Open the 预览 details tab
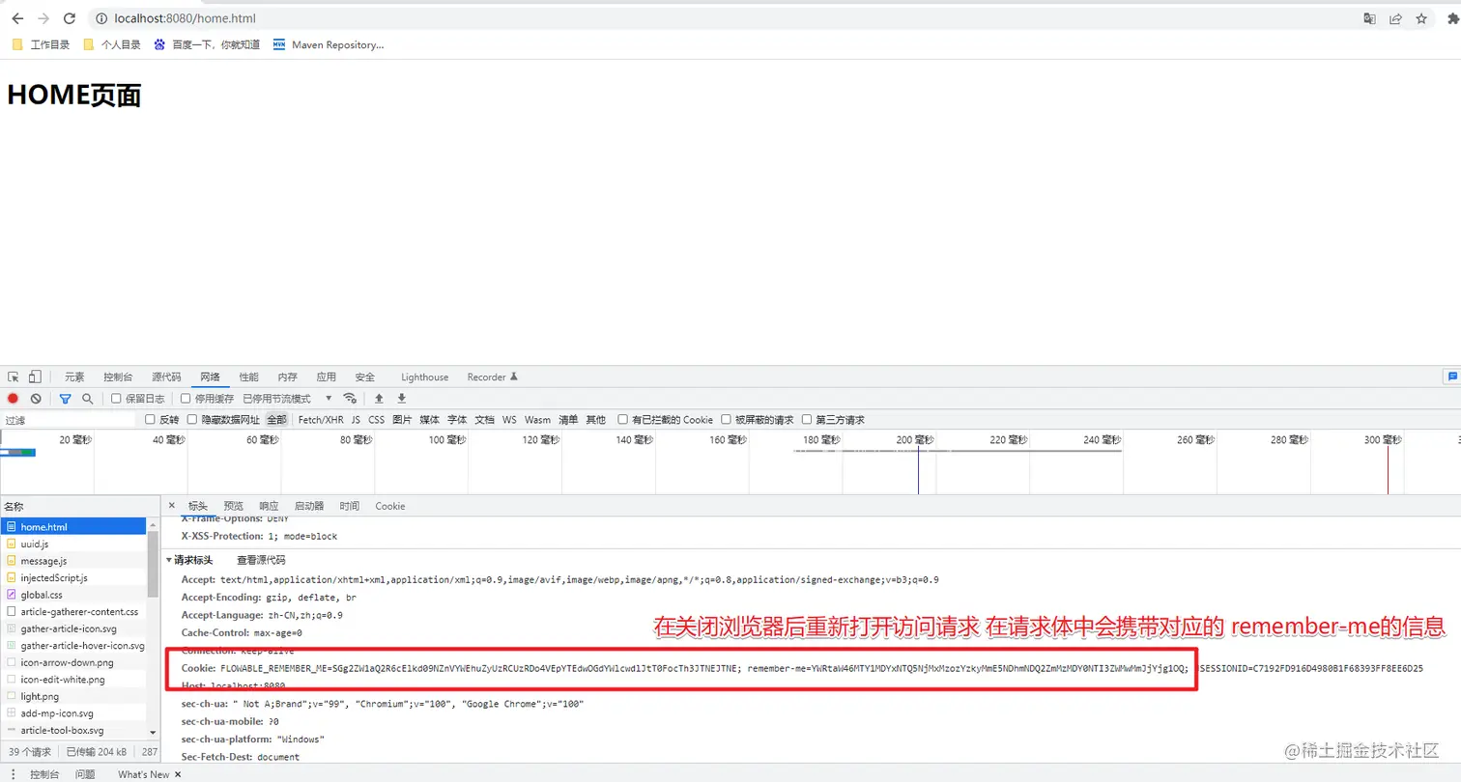 (x=233, y=506)
